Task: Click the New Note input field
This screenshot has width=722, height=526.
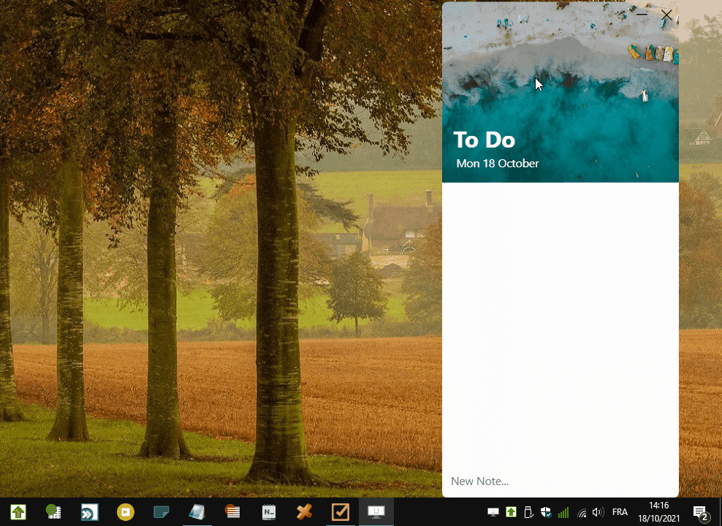Action: (560, 481)
